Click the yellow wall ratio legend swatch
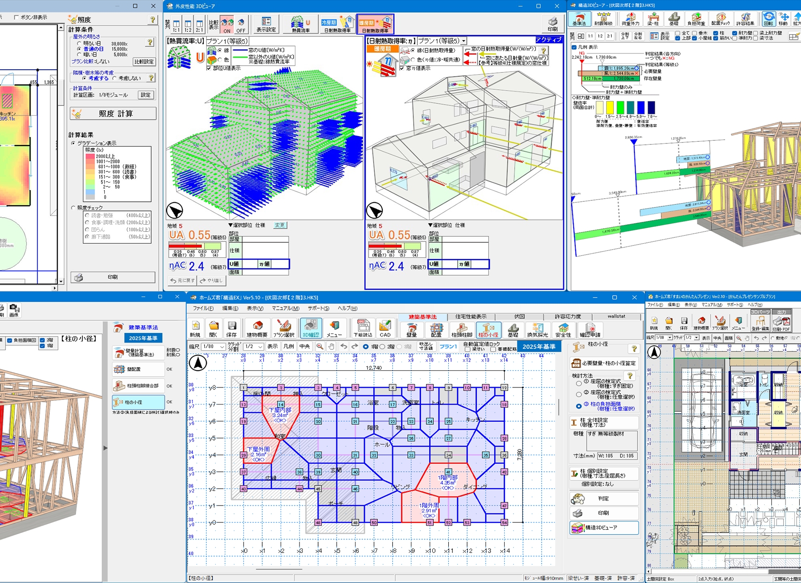This screenshot has height=583, width=801. (x=610, y=107)
